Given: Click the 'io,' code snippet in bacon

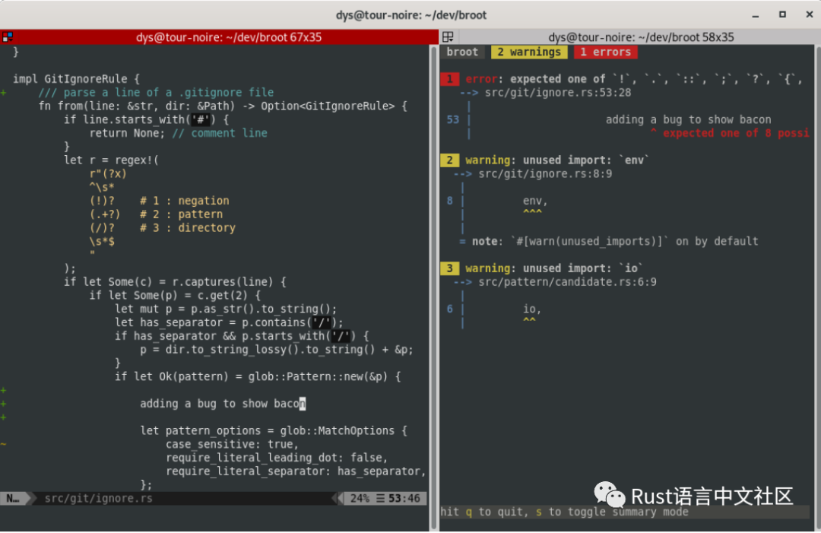Looking at the screenshot, I should 532,309.
